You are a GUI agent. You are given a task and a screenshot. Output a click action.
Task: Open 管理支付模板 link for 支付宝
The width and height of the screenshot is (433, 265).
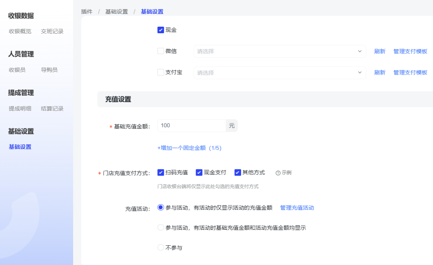pos(410,73)
